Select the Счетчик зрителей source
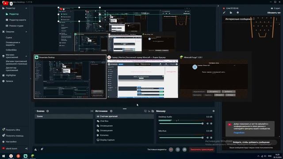 125,117
